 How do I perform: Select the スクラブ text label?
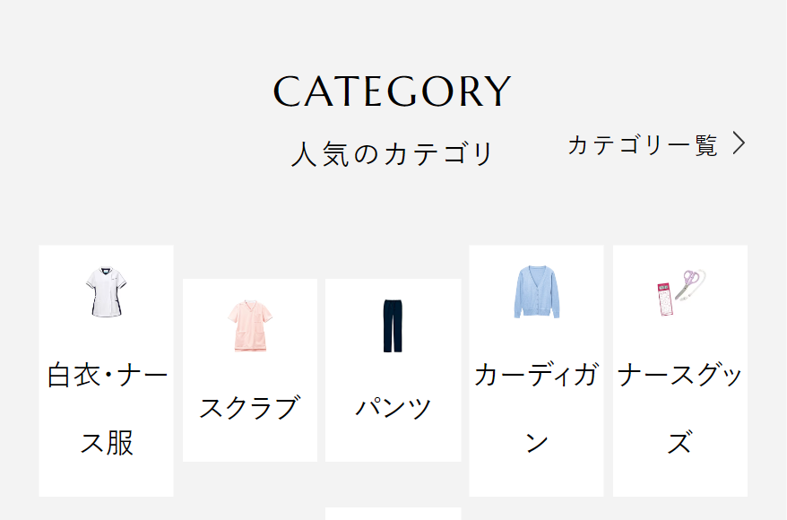(249, 408)
